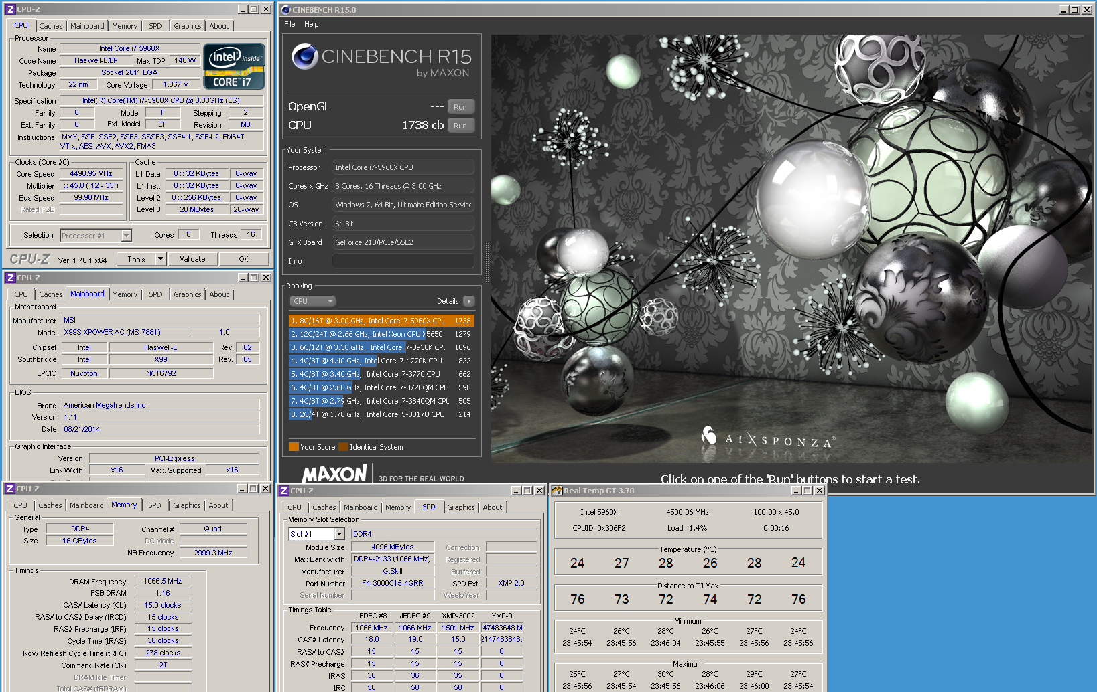Viewport: 1097px width, 692px height.
Task: Click the Intel Core i7 badge in CPU-Z
Action: (233, 66)
